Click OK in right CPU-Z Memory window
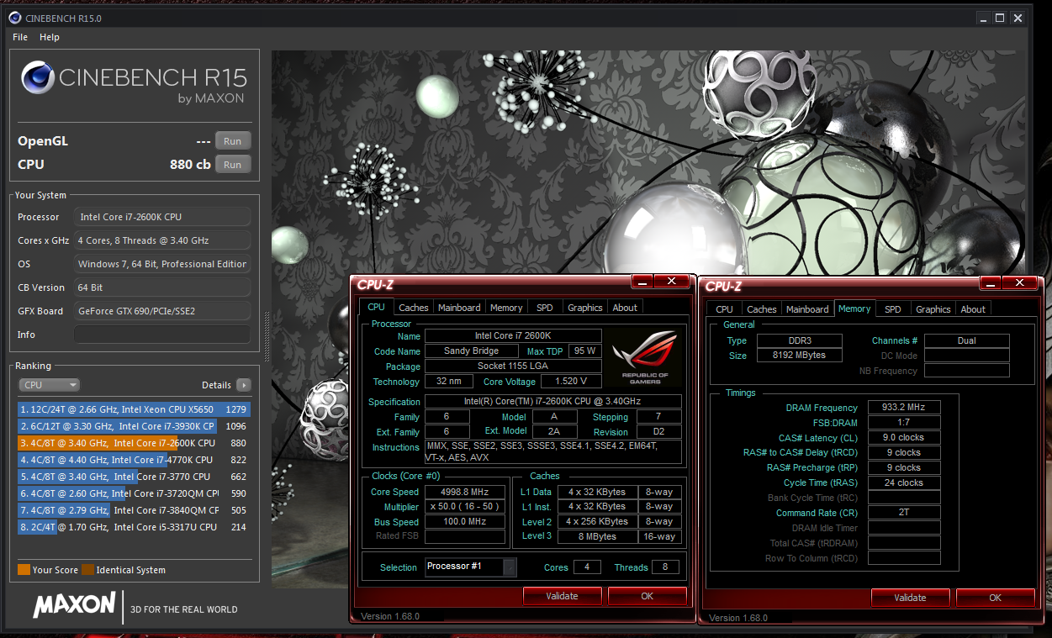The image size is (1052, 638). click(995, 598)
